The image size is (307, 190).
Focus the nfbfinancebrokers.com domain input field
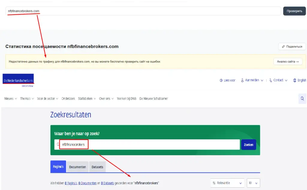click(x=143, y=11)
